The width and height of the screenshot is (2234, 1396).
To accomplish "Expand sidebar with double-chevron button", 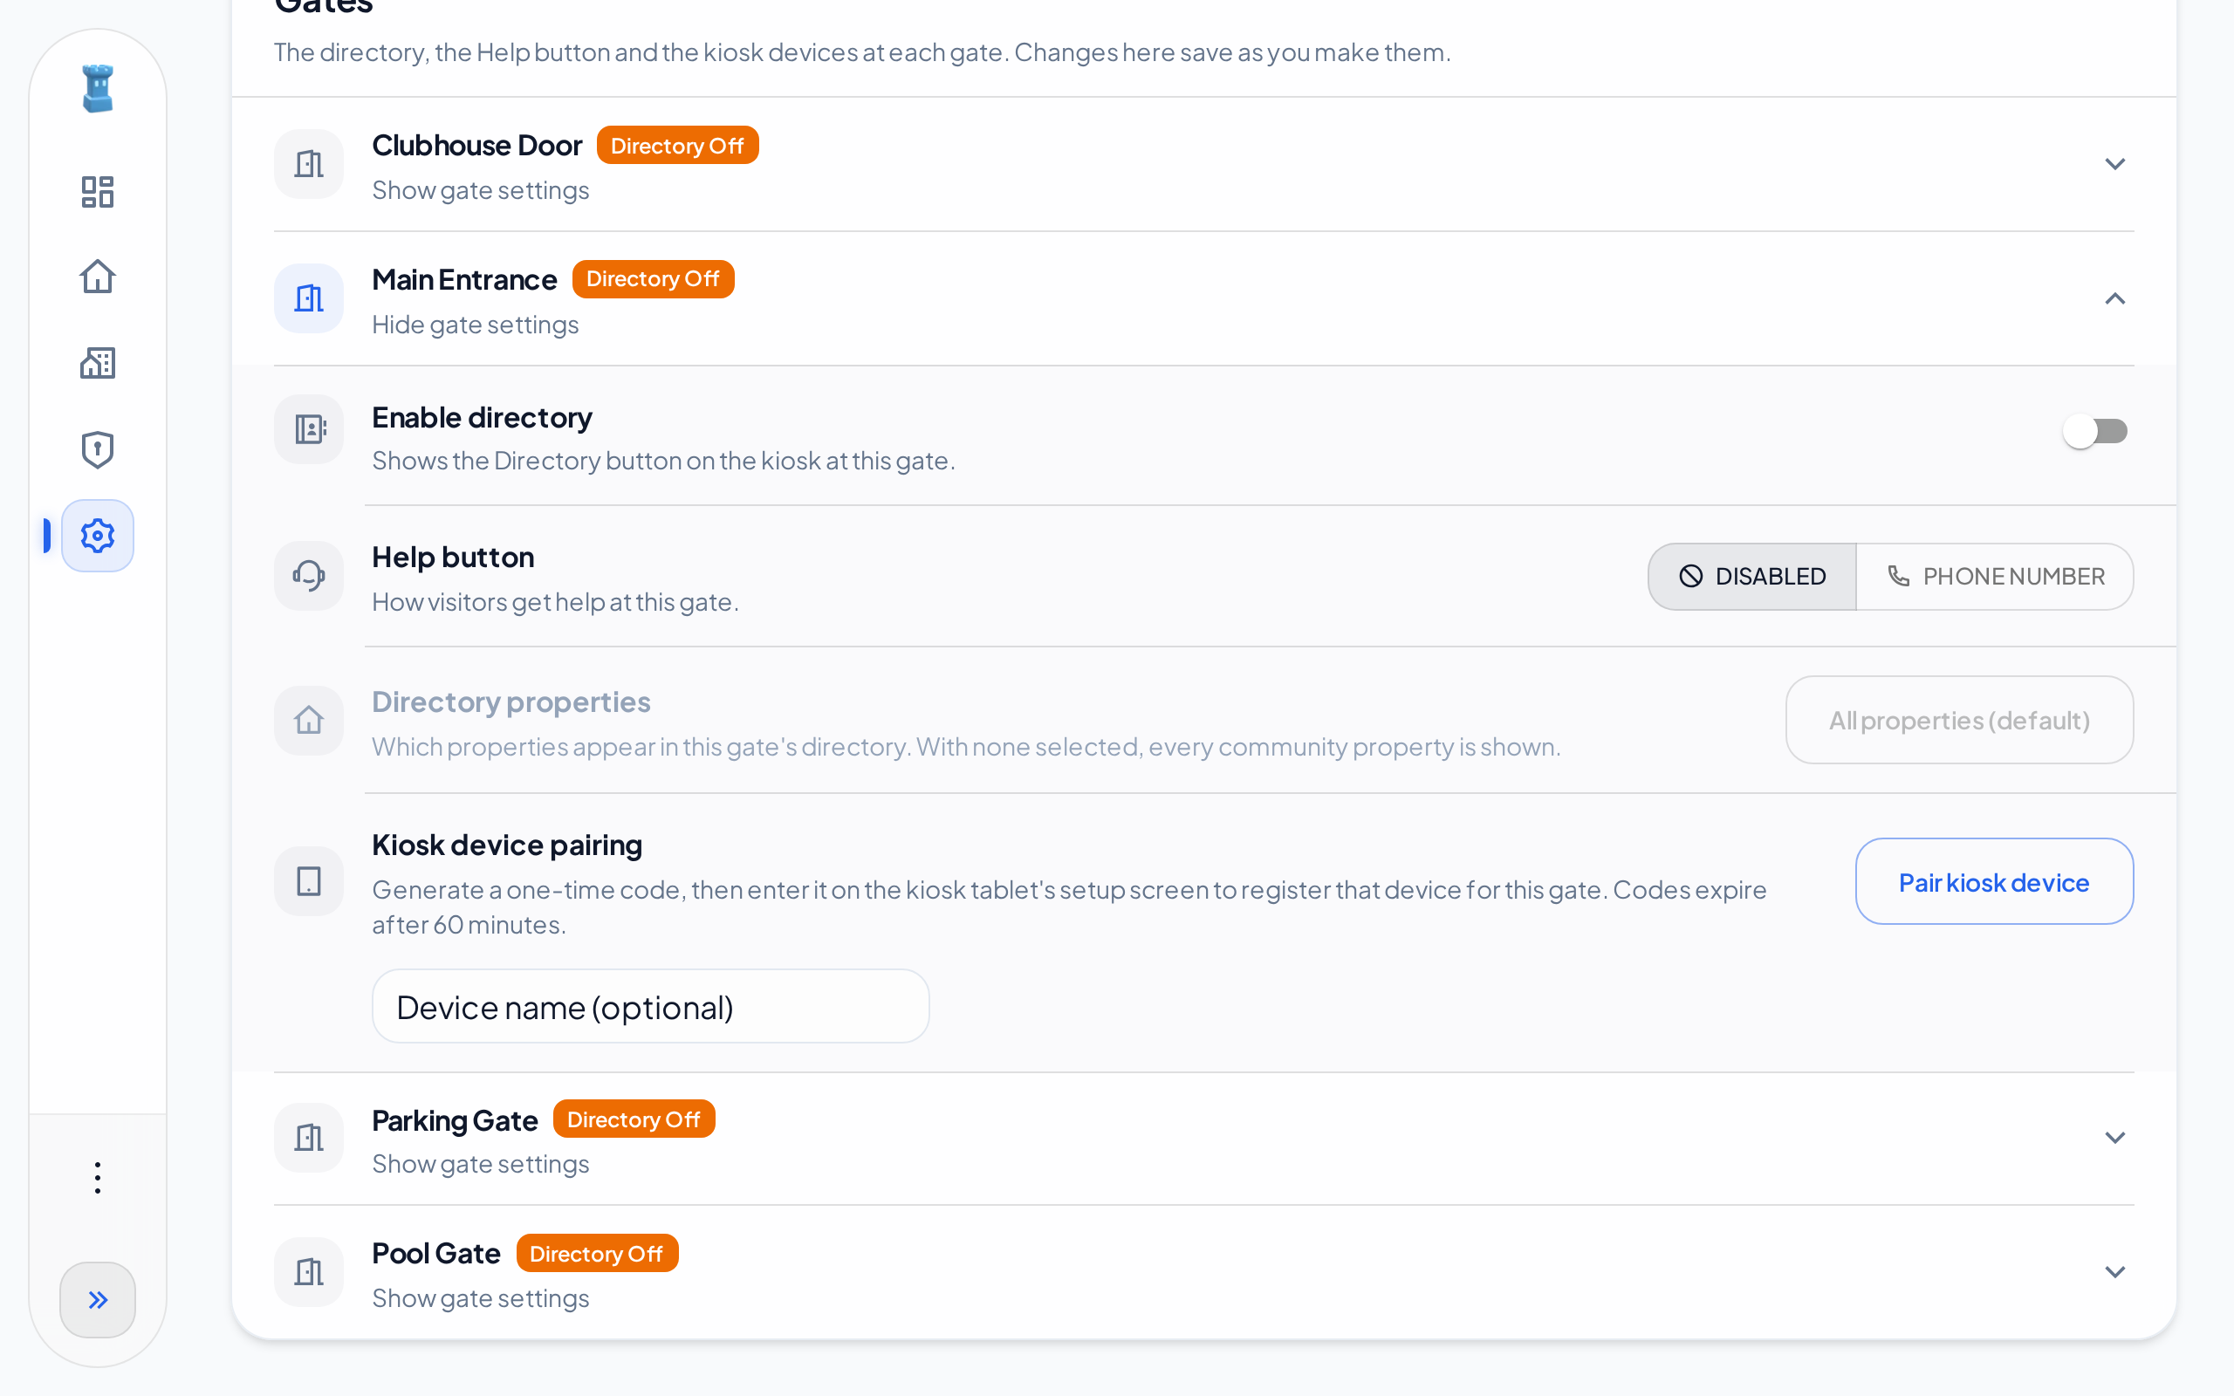I will click(x=98, y=1300).
